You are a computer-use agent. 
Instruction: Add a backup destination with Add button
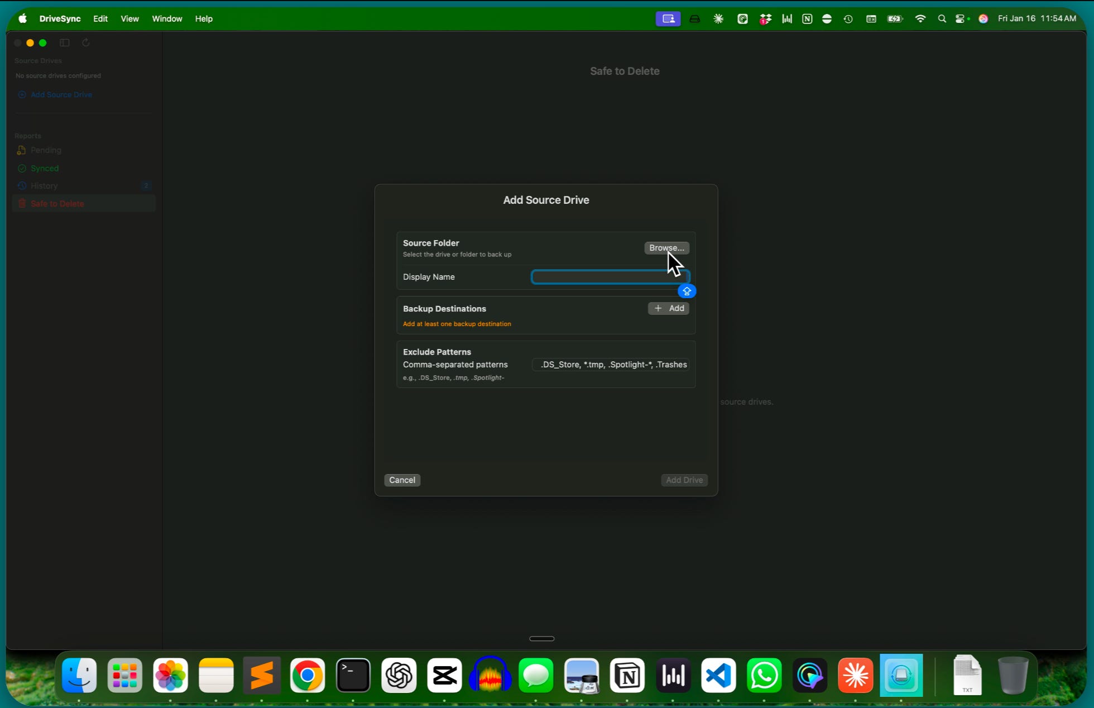(668, 308)
